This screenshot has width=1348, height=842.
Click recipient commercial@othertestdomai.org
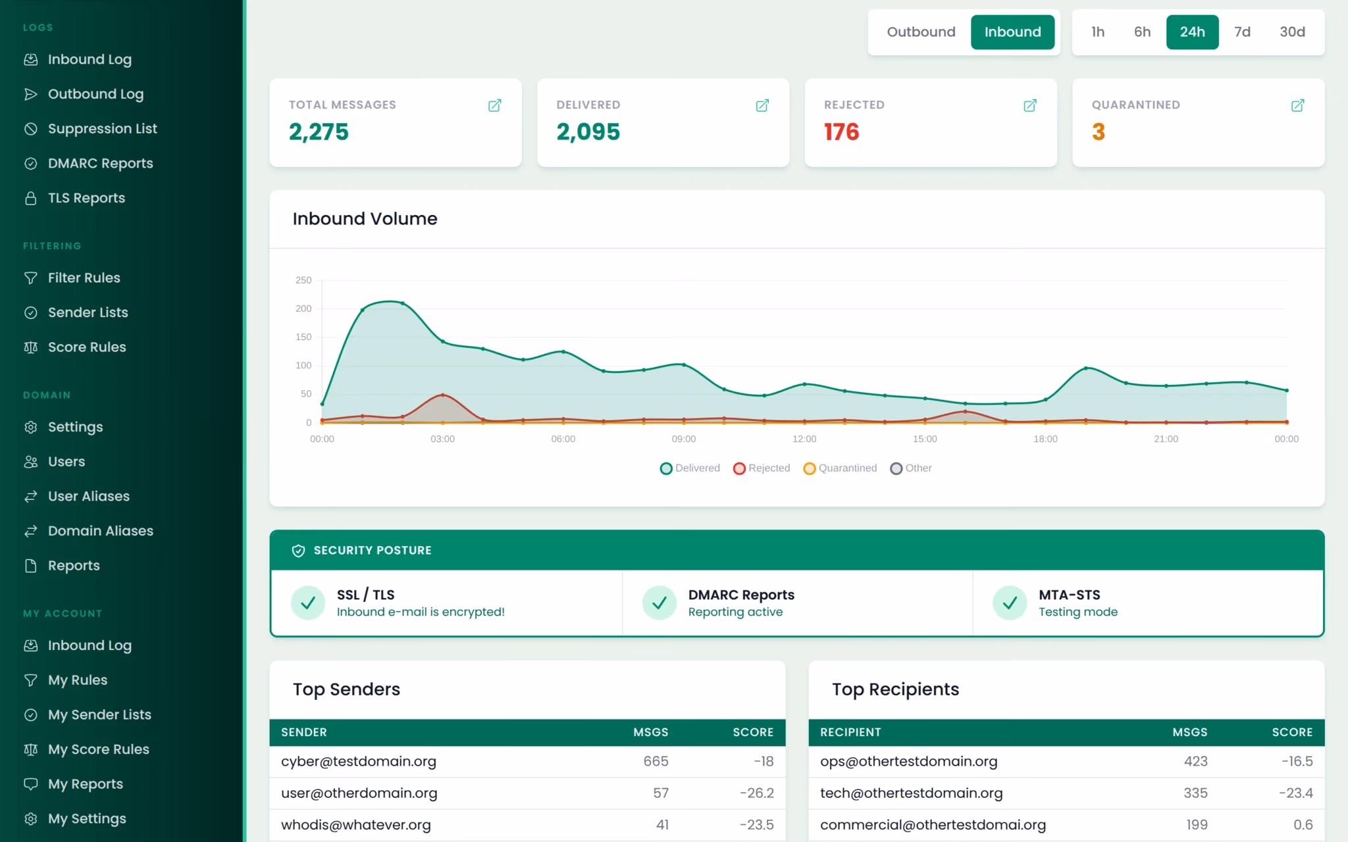click(933, 825)
